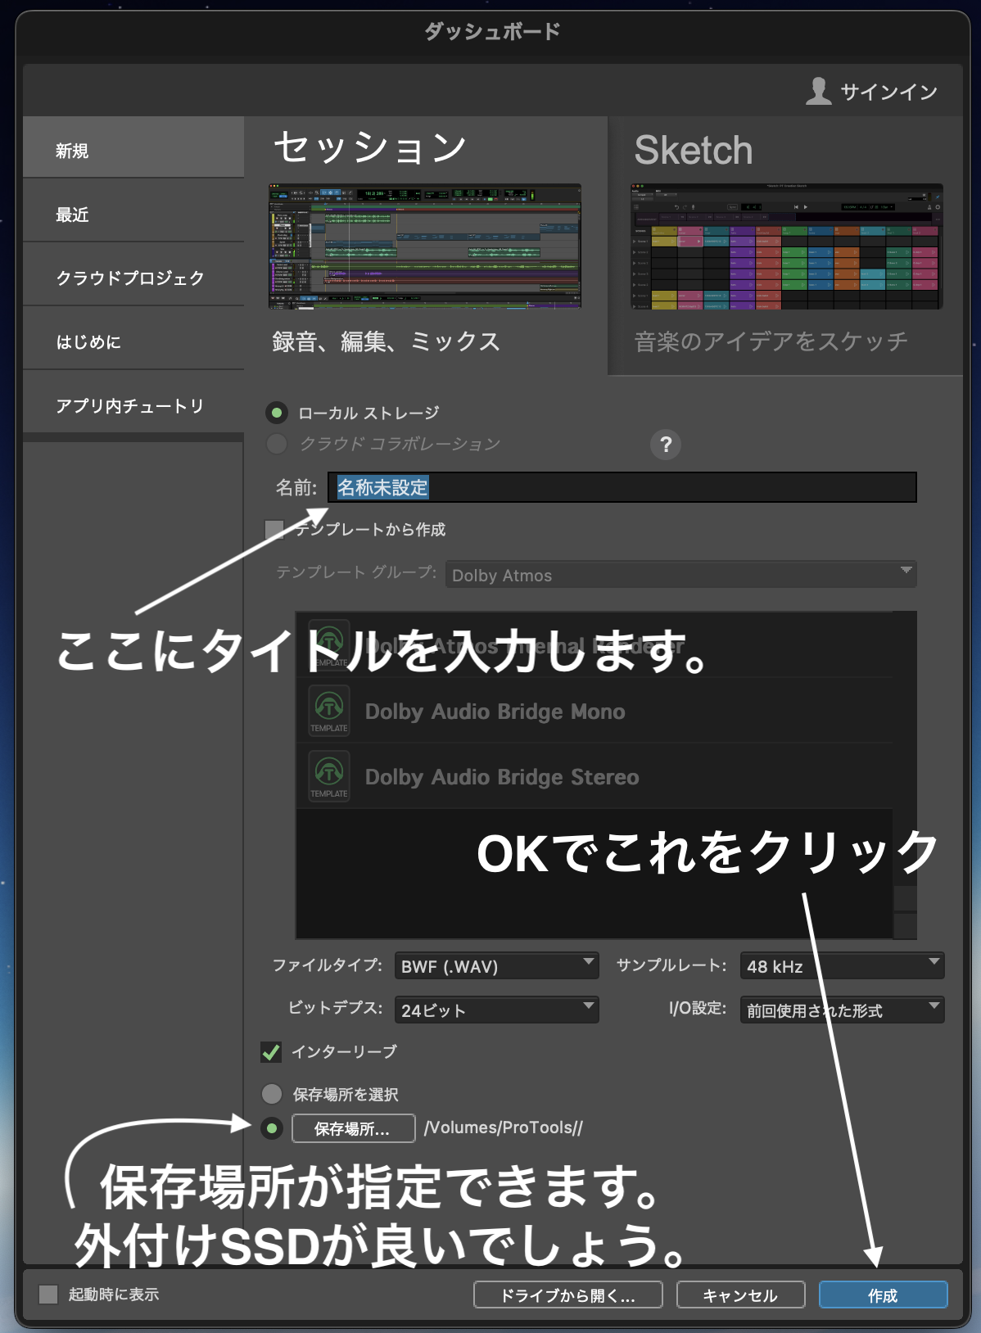Screen dimensions: 981x1333
Task: Select the セッション session thumbnail
Action: click(425, 246)
